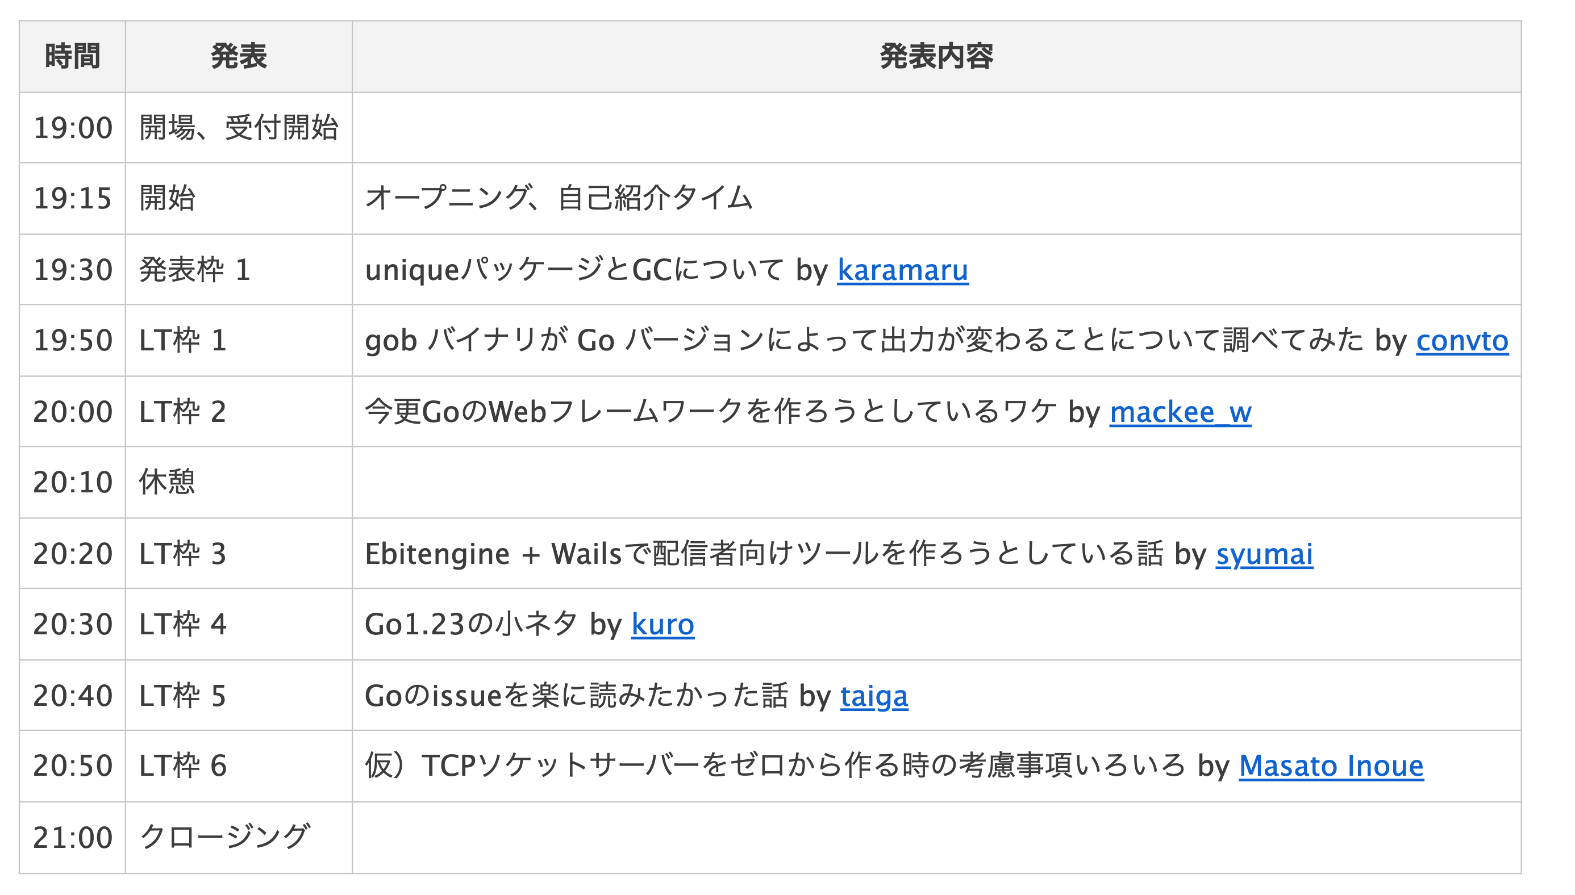1575x895 pixels.
Task: Open the karamaru speaker link
Action: coord(902,270)
